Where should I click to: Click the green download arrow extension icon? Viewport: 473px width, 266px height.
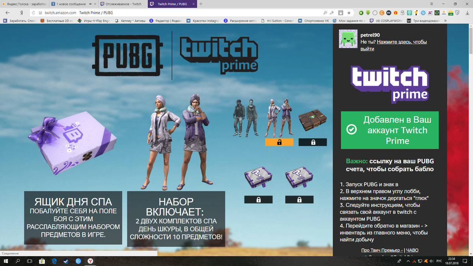[x=368, y=13]
